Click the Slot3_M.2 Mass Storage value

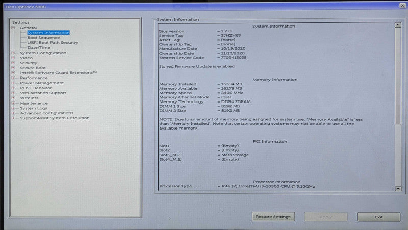pyautogui.click(x=235, y=155)
